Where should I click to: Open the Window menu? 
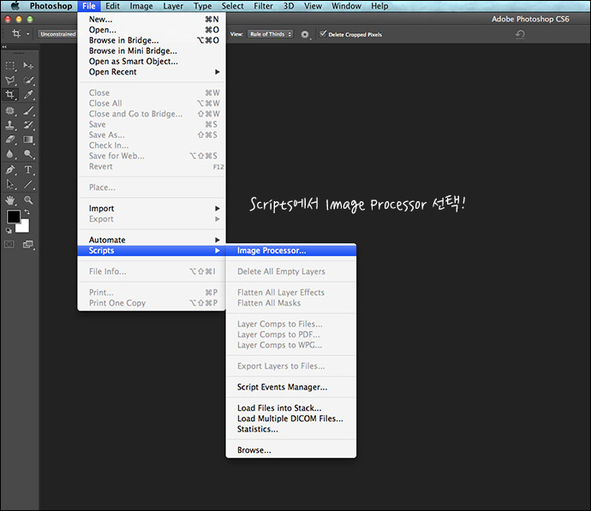click(x=346, y=6)
